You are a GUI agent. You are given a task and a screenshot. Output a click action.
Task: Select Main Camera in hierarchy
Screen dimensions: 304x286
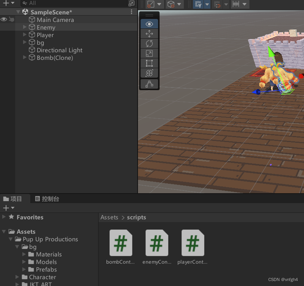click(x=55, y=20)
